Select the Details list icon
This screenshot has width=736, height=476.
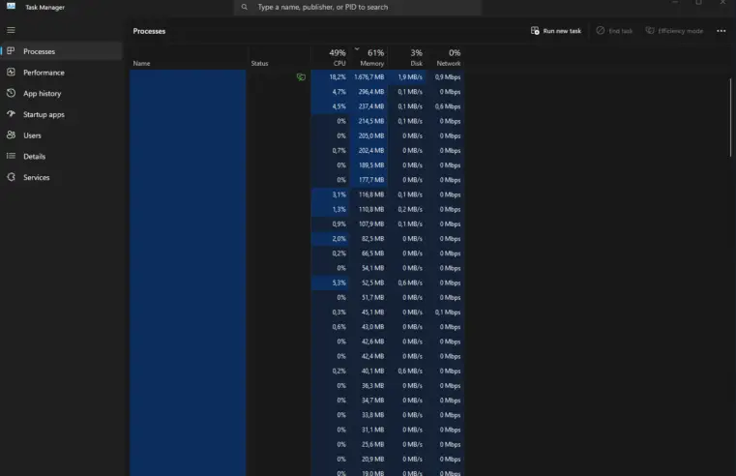pyautogui.click(x=11, y=157)
